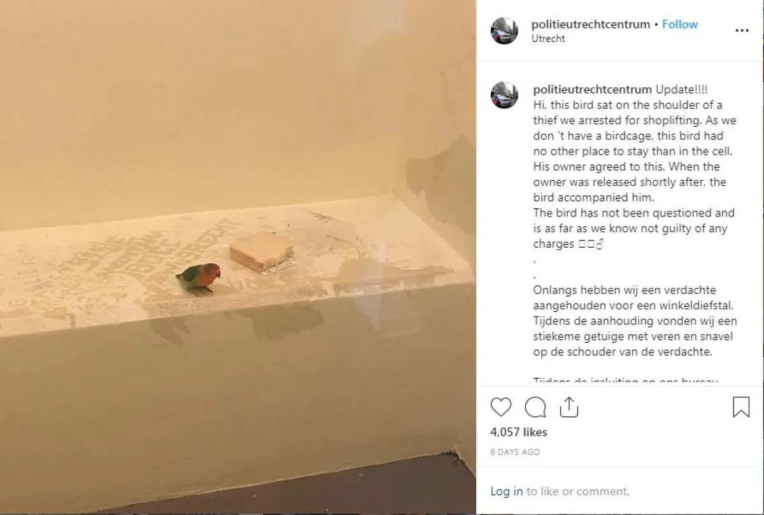This screenshot has height=515, width=764.
Task: Click the bird in the photo
Action: tap(199, 279)
